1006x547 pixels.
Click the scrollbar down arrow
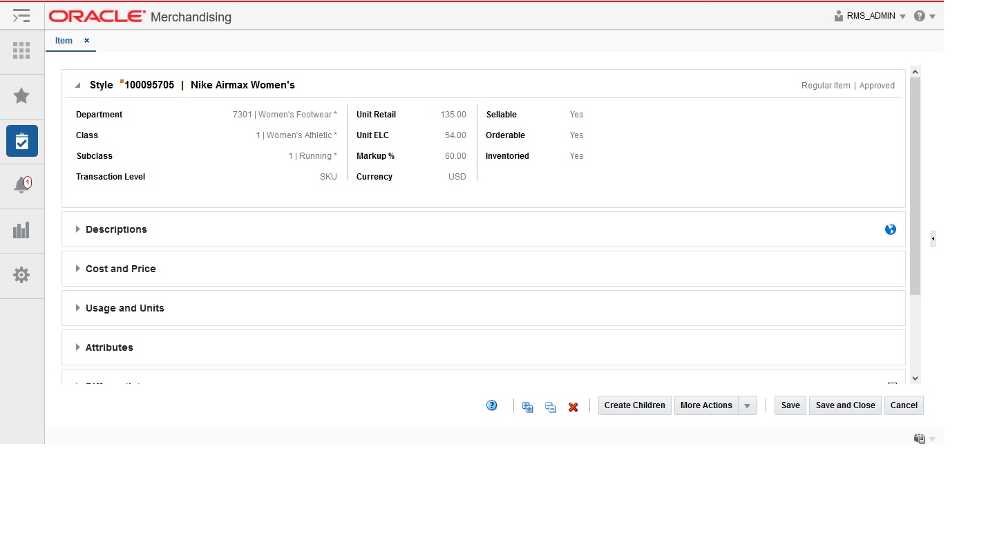[x=915, y=378]
